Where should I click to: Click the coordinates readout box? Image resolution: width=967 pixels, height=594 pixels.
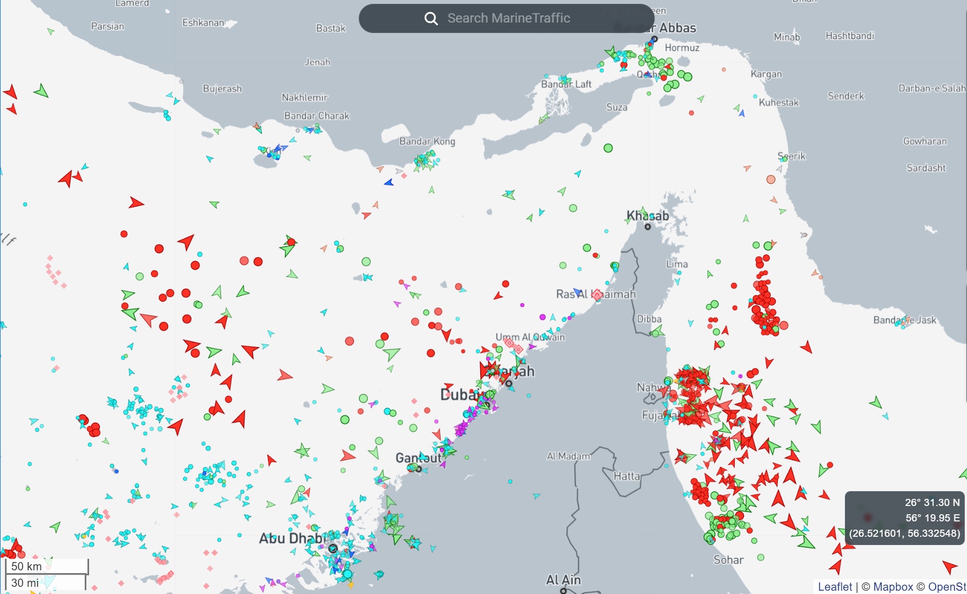(904, 518)
